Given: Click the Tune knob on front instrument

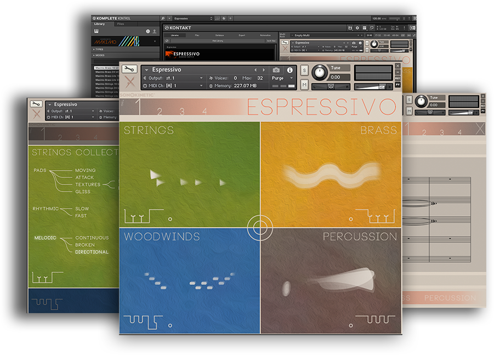Looking at the screenshot, I should 319,72.
